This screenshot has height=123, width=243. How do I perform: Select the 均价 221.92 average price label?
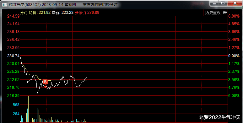click(40, 13)
